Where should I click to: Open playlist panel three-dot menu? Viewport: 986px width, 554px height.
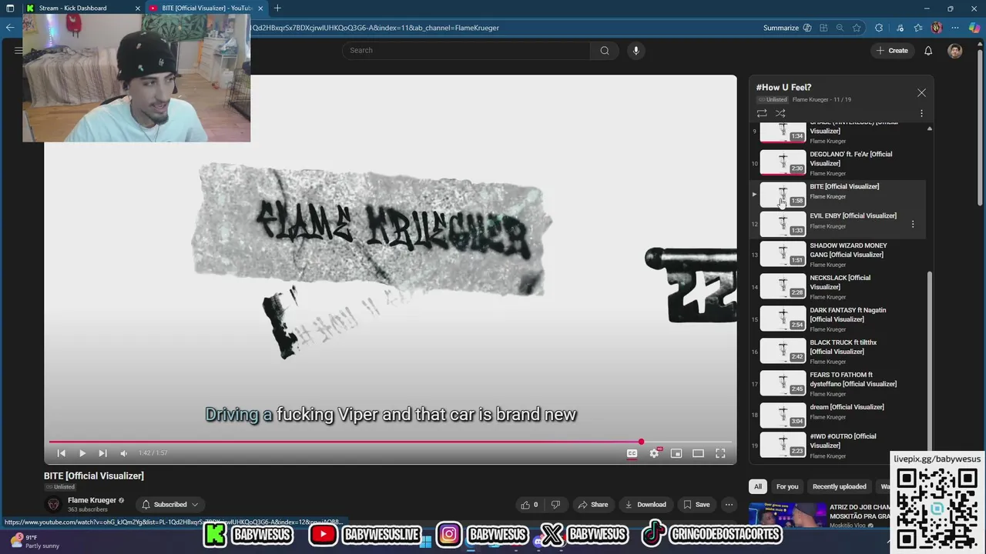(x=921, y=113)
